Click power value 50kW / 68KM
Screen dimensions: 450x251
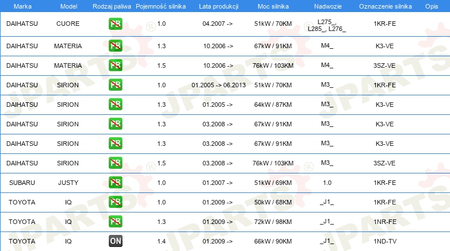pyautogui.click(x=273, y=202)
